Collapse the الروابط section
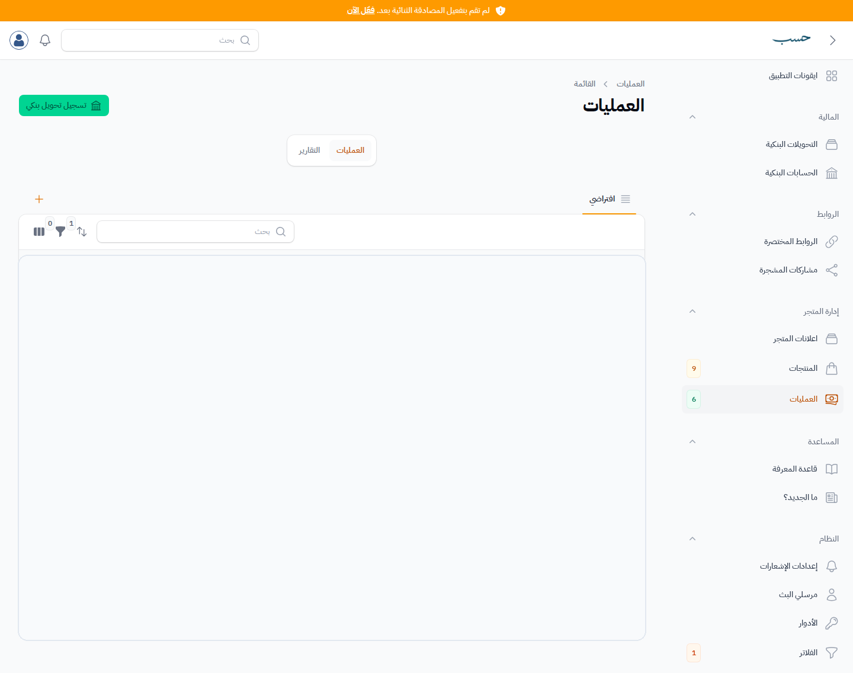Image resolution: width=853 pixels, height=673 pixels. (x=692, y=214)
